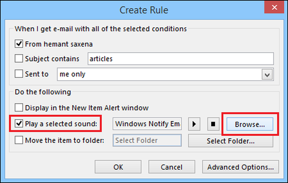Expand the Sent to dropdown arrow
288x183 pixels.
point(267,75)
